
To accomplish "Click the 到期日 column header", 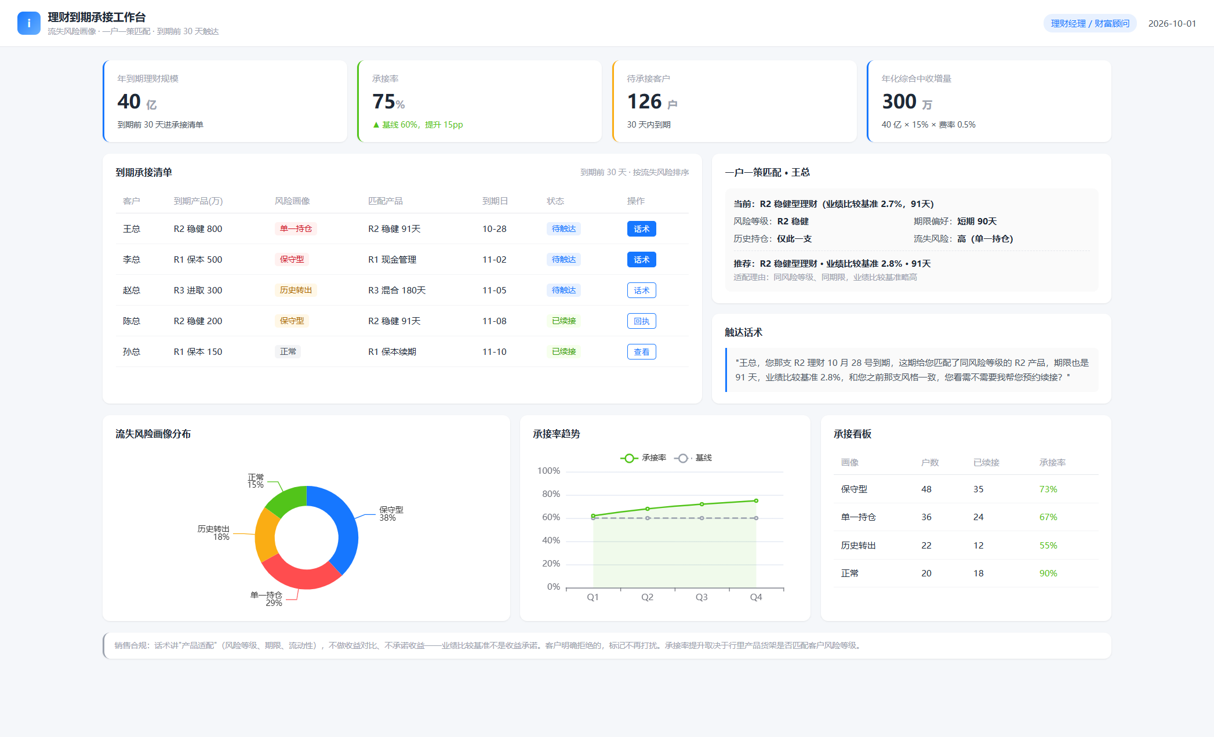I will click(x=495, y=201).
